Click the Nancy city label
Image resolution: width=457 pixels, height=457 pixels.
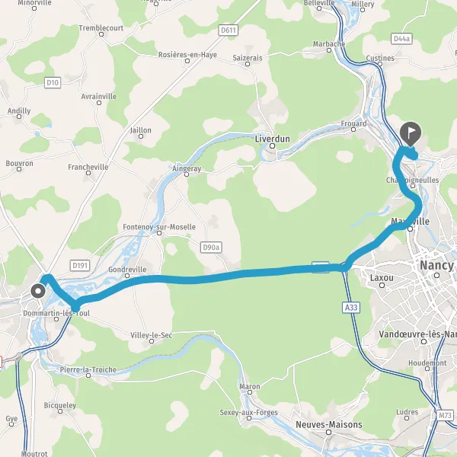(436, 266)
